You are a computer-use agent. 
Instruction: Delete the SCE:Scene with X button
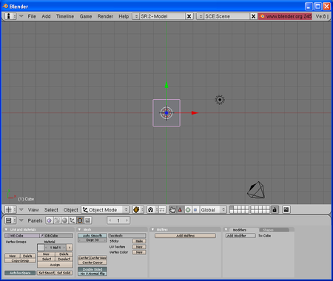click(253, 16)
